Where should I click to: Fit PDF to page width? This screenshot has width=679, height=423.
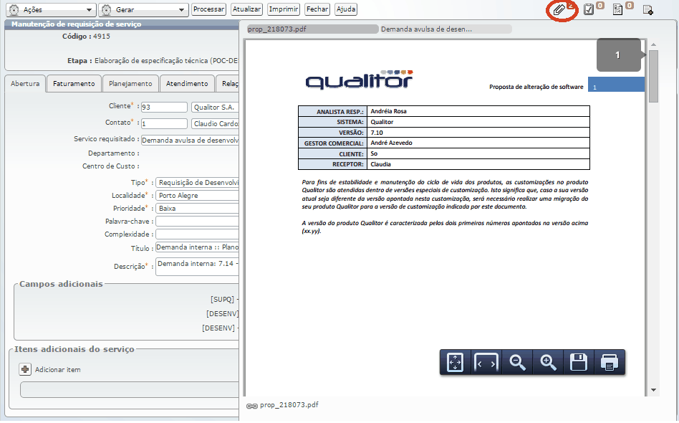[486, 363]
